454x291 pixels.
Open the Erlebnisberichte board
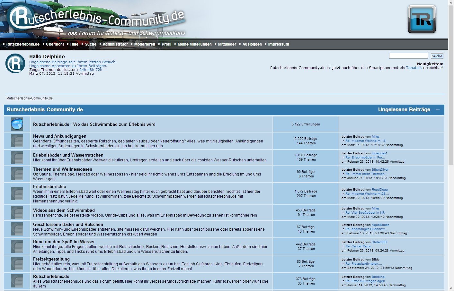(49, 186)
